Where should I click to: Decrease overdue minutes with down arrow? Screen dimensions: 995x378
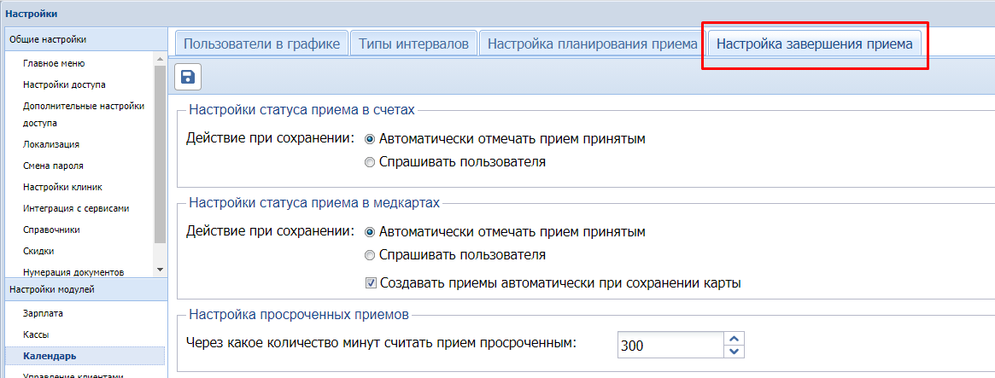tap(735, 352)
